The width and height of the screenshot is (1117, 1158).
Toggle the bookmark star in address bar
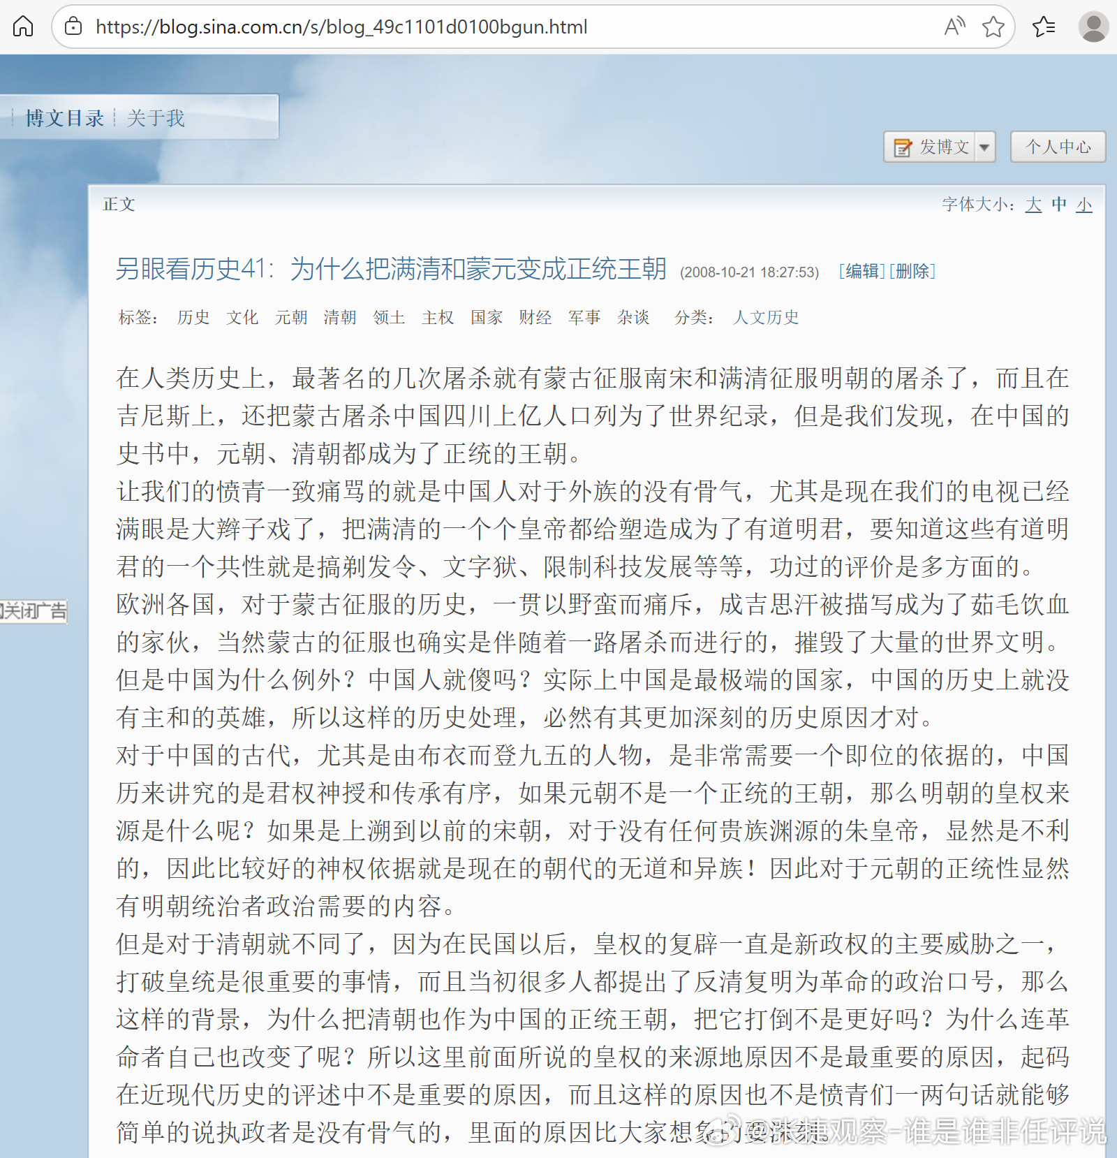coord(993,27)
